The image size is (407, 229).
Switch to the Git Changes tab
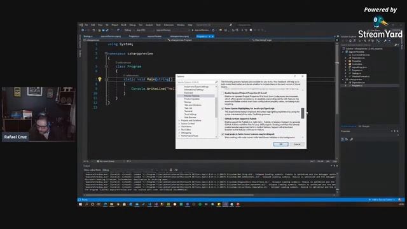[x=364, y=127]
